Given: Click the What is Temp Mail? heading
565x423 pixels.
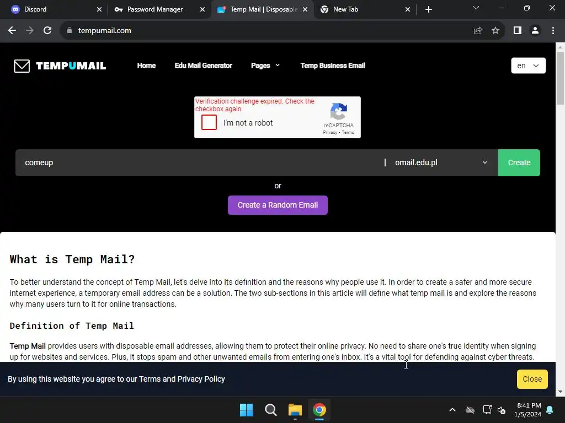Looking at the screenshot, I should [x=72, y=259].
